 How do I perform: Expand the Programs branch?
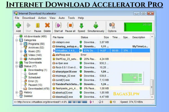[21, 44]
